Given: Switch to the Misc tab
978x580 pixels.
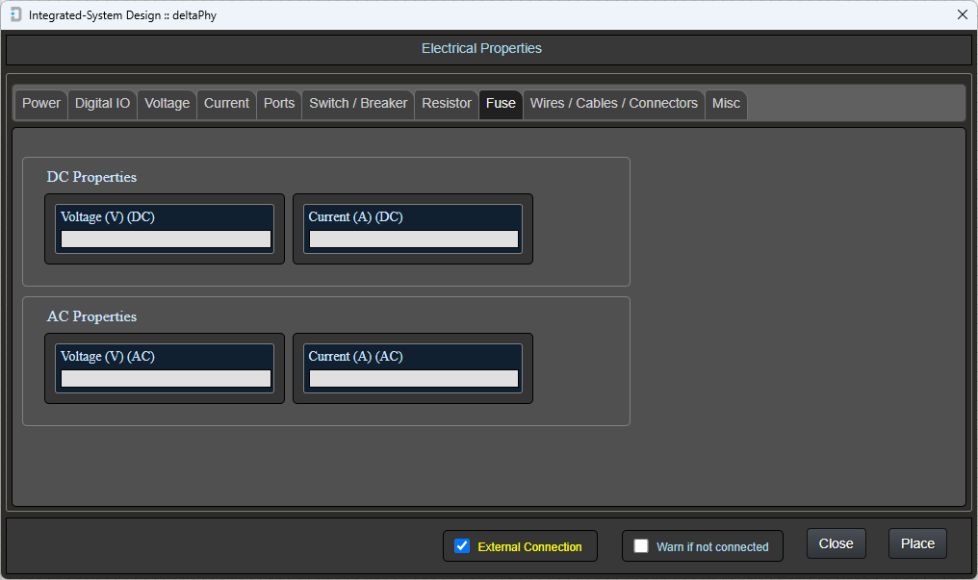Looking at the screenshot, I should pyautogui.click(x=726, y=104).
